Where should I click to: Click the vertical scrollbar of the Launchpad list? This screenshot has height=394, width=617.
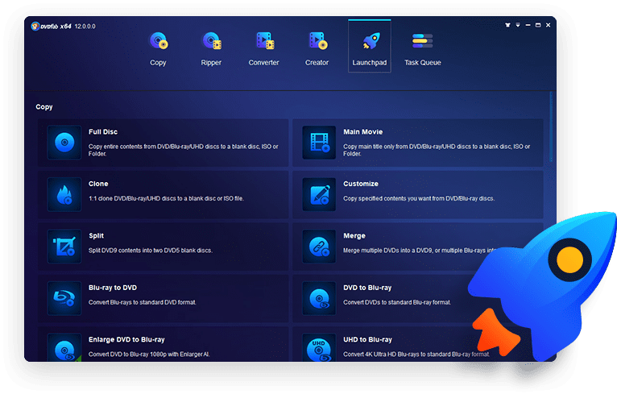pos(551,126)
